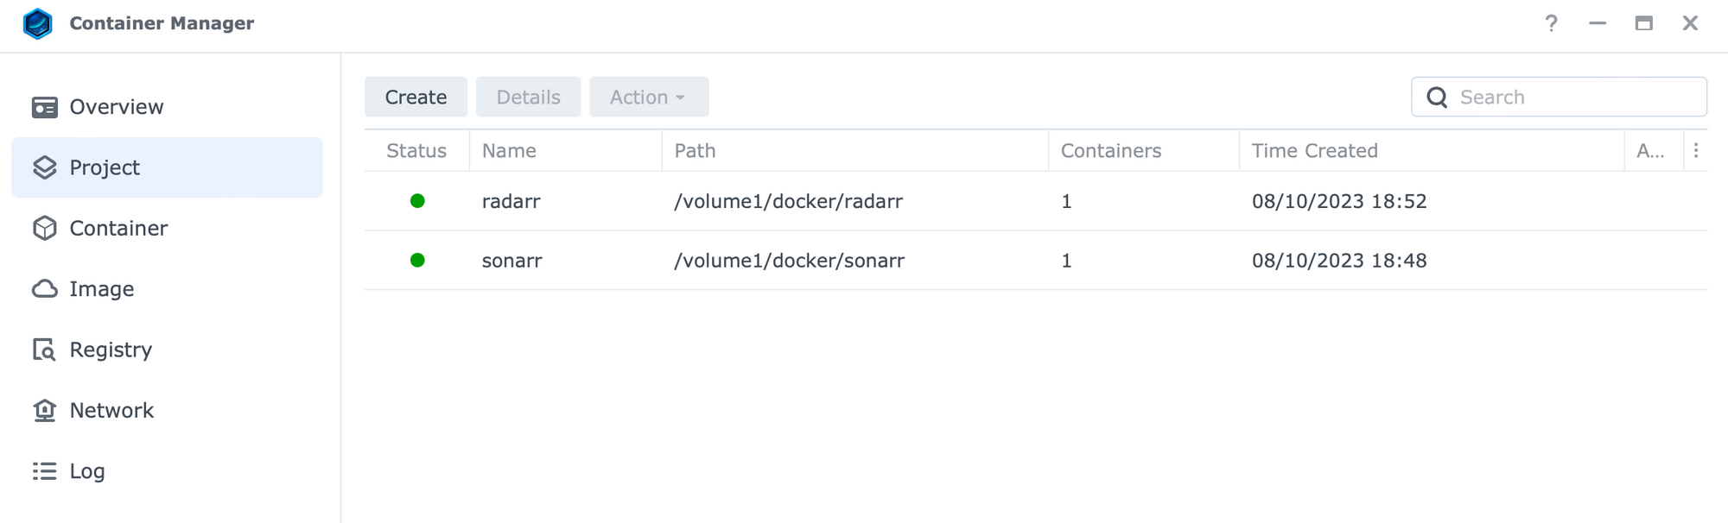Click the help question mark icon
Viewport: 1728px width, 523px height.
click(1551, 23)
